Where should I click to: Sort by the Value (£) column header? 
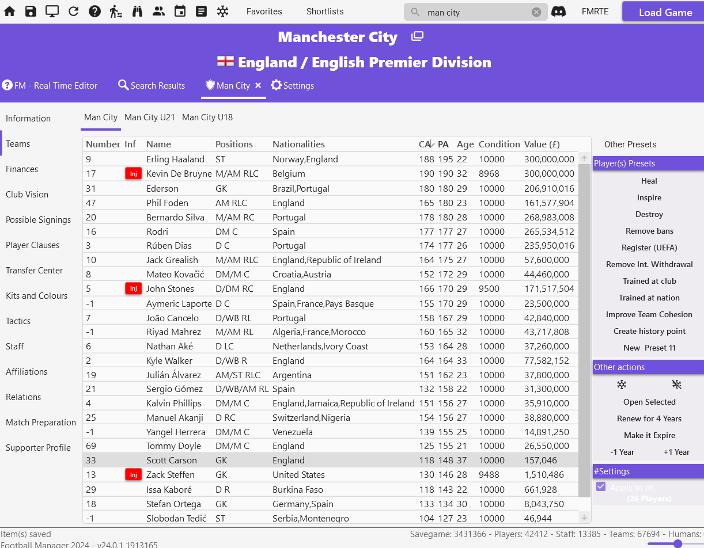pos(542,144)
